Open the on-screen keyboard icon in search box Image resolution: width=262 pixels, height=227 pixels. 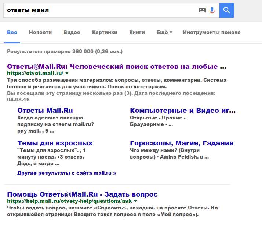coord(202,10)
